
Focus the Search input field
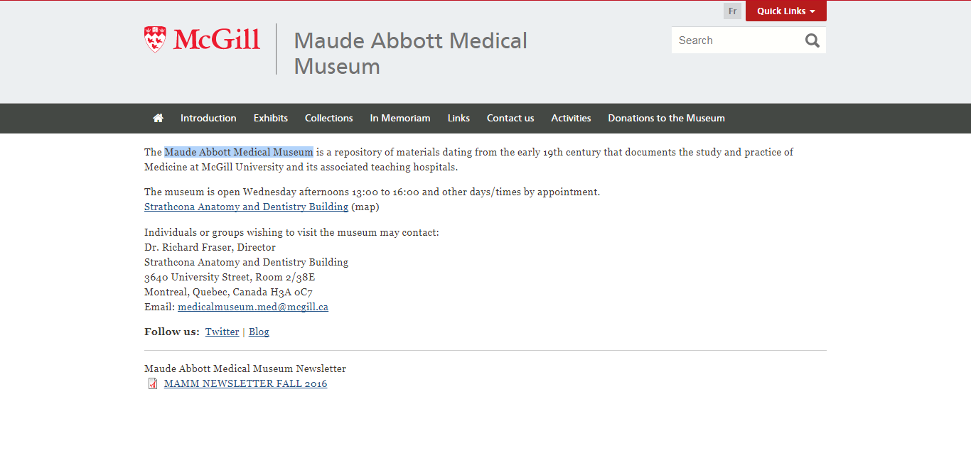738,40
